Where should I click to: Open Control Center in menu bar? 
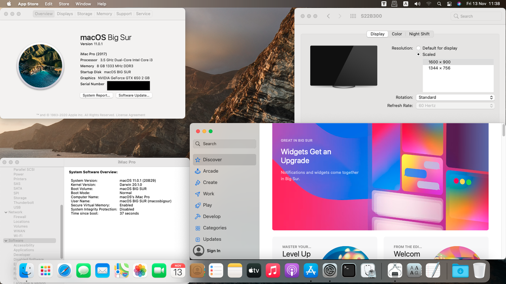click(449, 4)
